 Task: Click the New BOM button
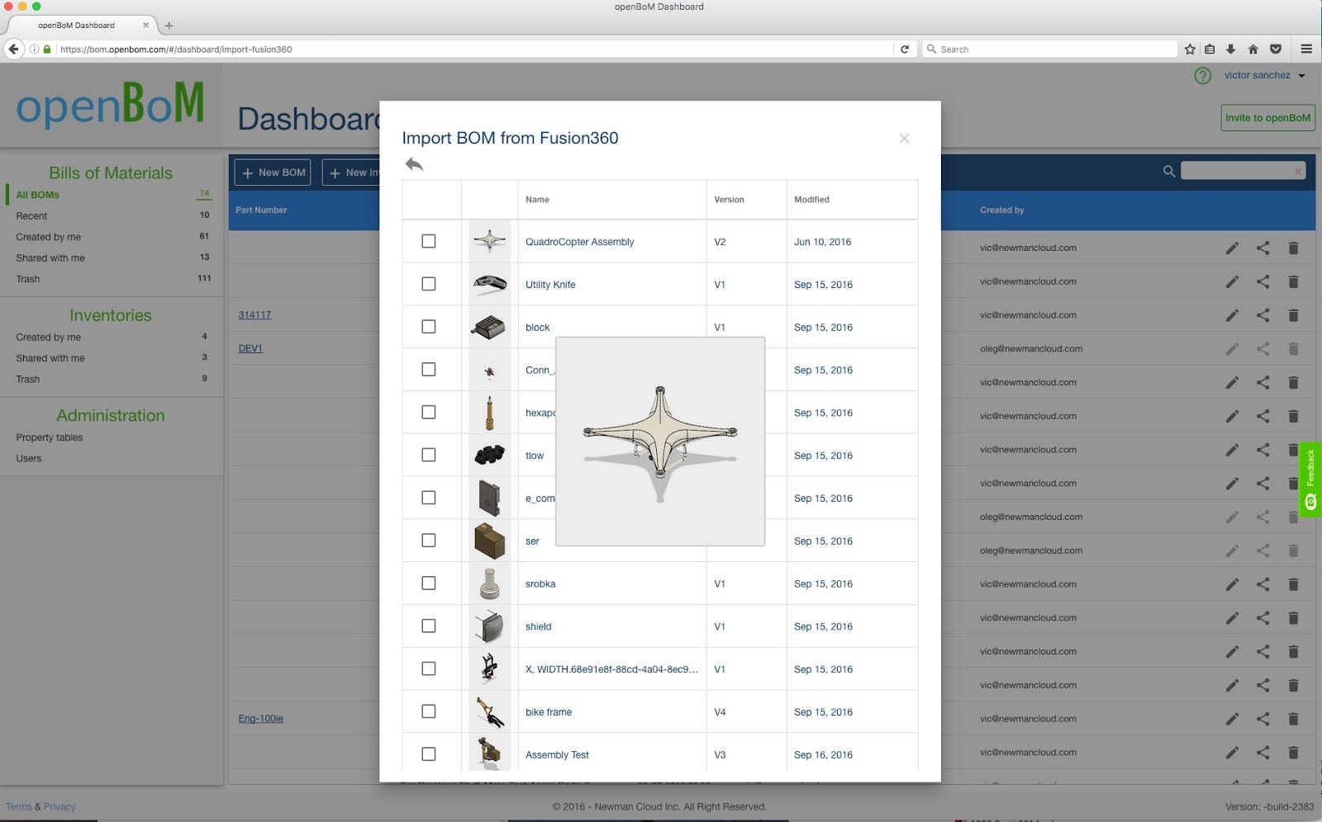[x=273, y=172]
